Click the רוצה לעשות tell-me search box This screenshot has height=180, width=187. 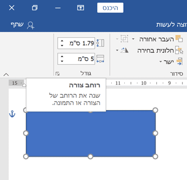click(171, 24)
